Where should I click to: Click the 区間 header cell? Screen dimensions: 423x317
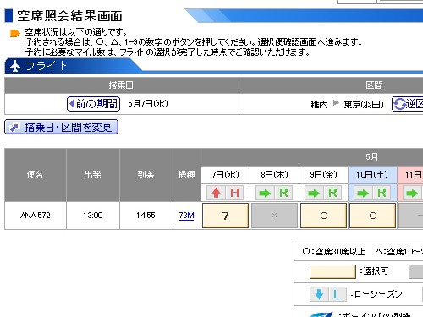[x=374, y=85]
